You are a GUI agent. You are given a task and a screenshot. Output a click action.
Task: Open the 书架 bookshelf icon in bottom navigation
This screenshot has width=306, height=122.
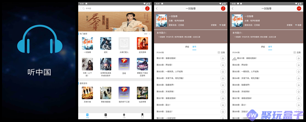click(106, 115)
